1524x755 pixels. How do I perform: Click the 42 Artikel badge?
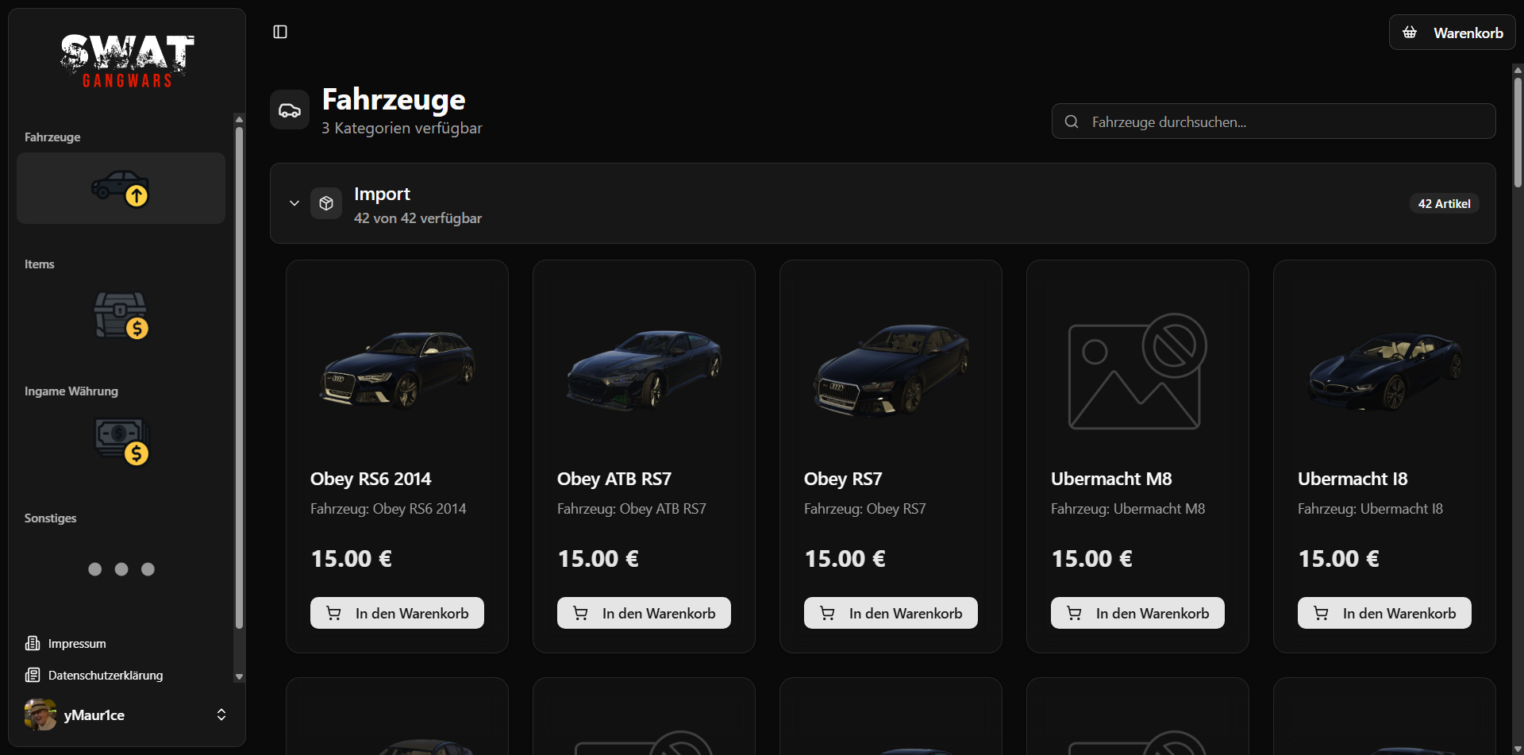click(1444, 204)
